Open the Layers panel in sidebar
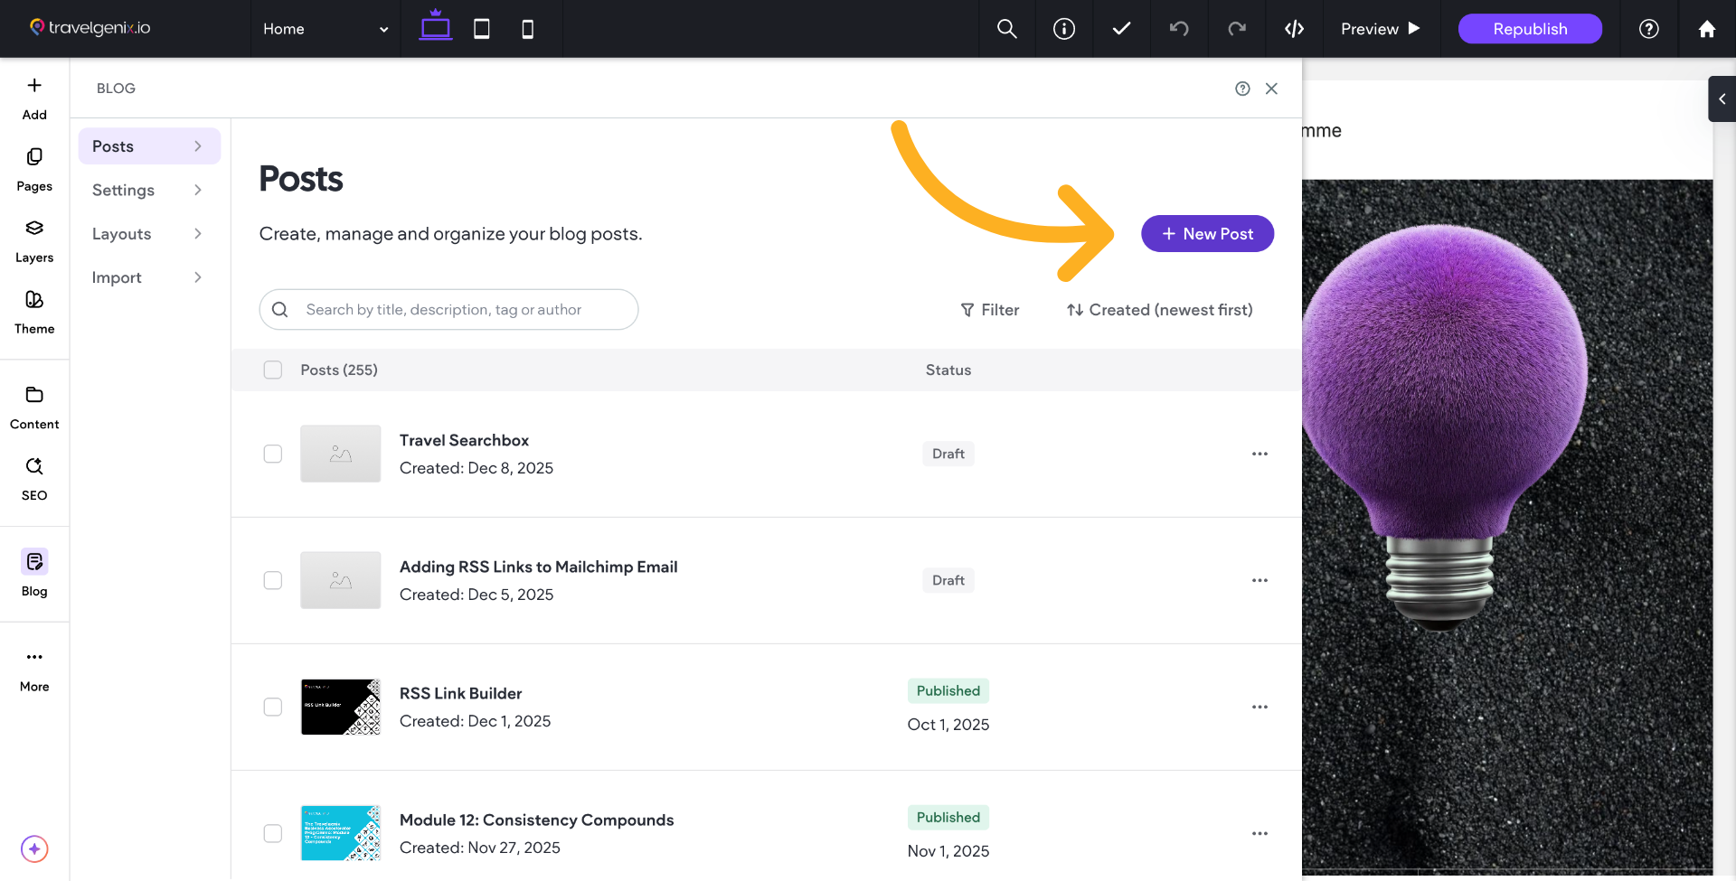The image size is (1736, 881). [x=34, y=240]
